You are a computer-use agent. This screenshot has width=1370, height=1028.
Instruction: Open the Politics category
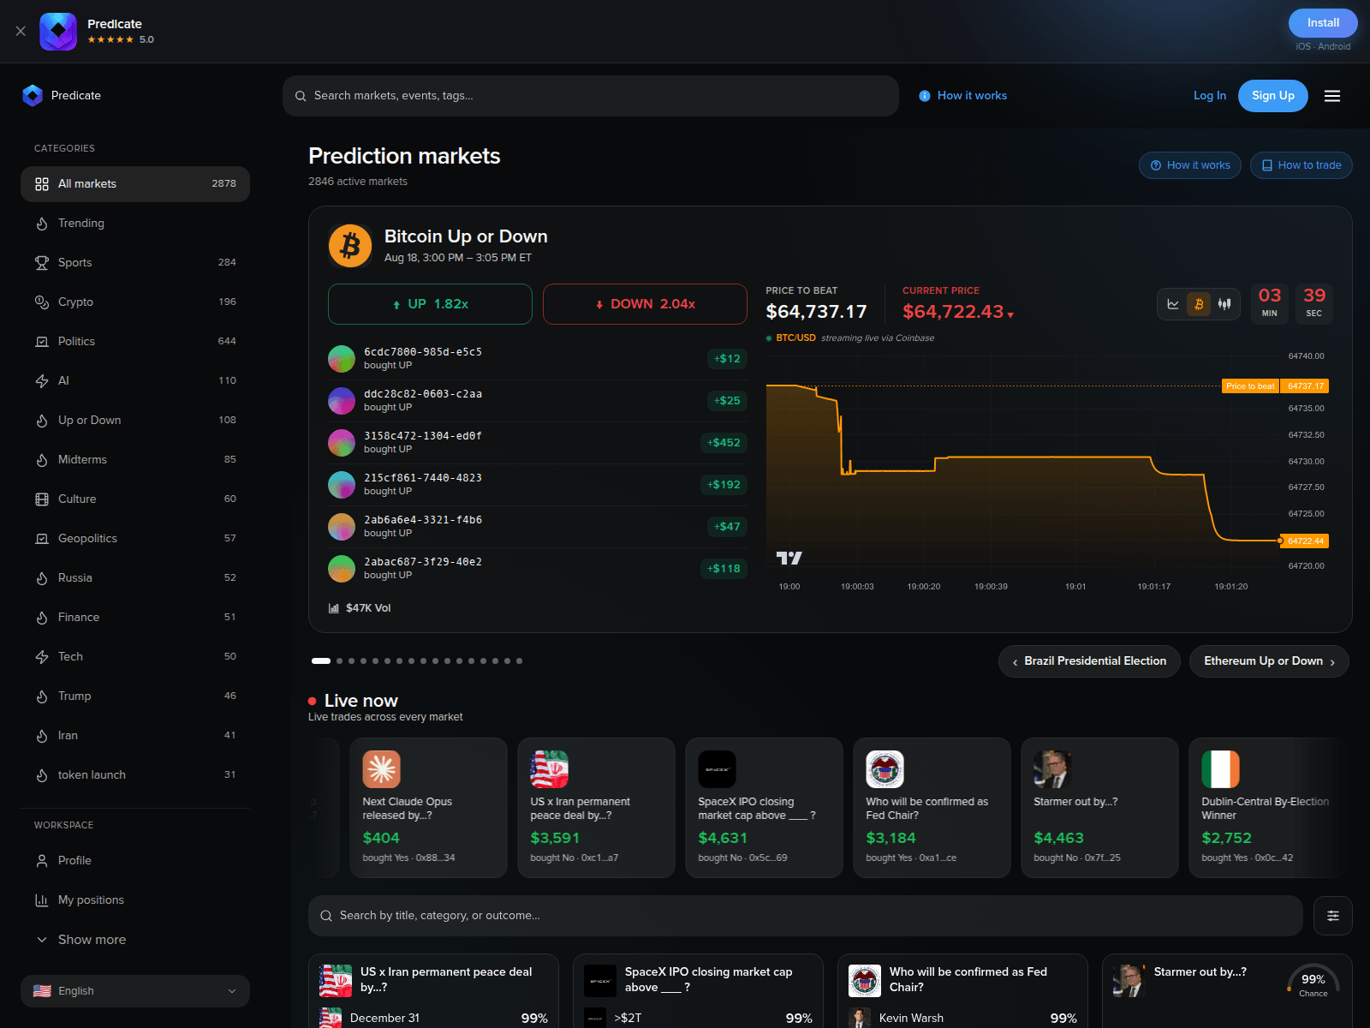point(135,342)
